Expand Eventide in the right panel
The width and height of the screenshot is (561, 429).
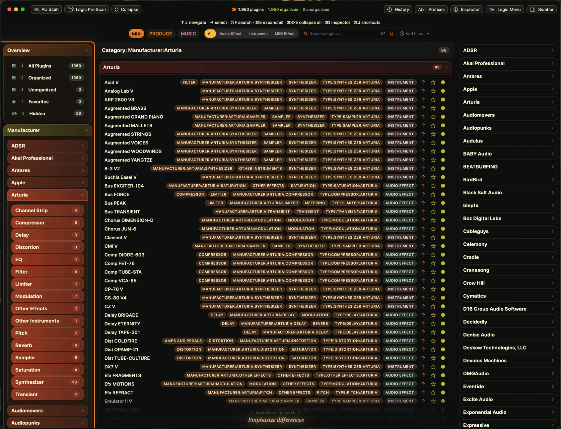[508, 387]
